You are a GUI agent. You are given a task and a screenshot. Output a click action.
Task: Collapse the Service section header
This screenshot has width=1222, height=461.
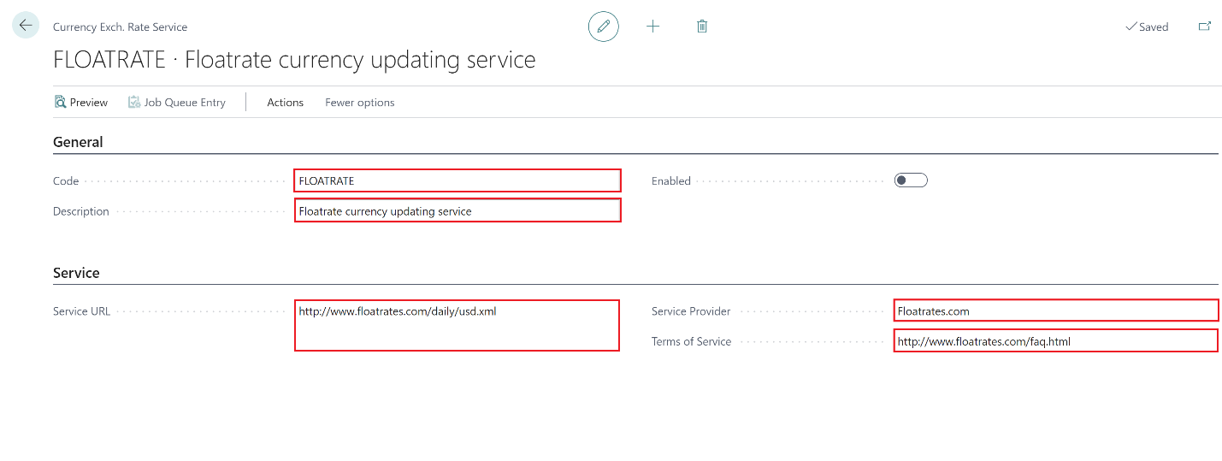pyautogui.click(x=76, y=273)
